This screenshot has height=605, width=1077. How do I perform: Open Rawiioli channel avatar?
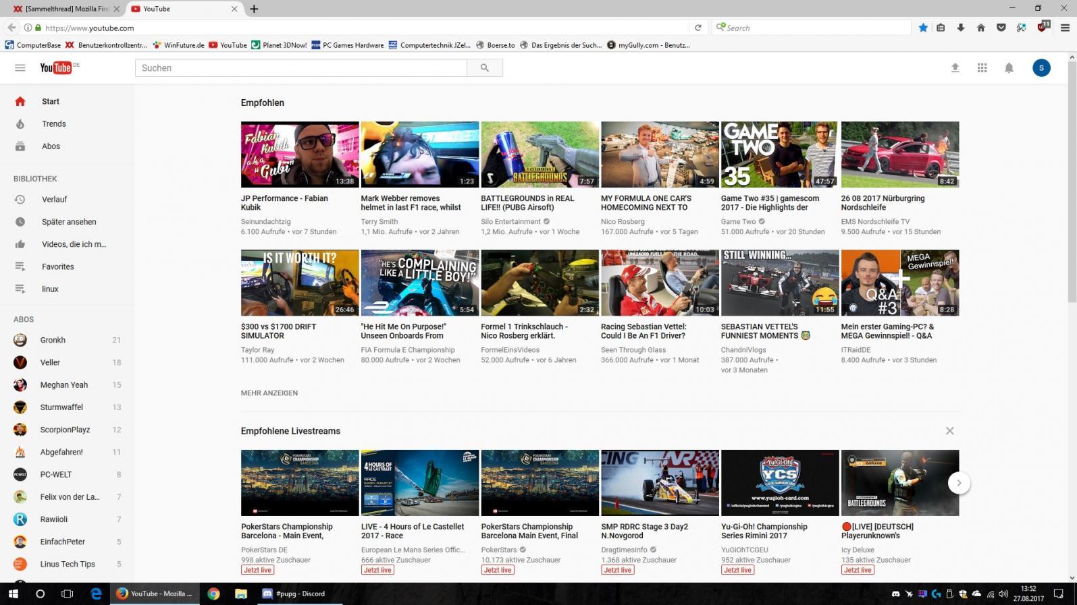[x=20, y=519]
